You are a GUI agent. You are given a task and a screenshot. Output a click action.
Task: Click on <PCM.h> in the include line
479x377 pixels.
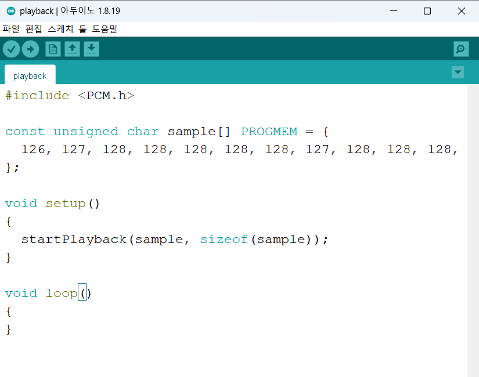(106, 96)
